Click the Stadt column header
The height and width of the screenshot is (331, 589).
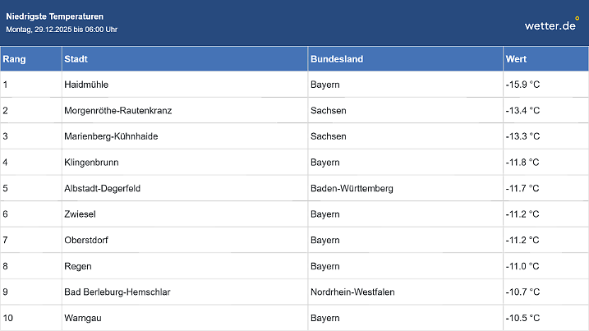click(x=76, y=59)
